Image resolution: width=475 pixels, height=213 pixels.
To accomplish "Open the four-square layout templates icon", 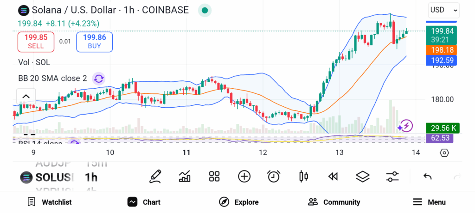I will point(214,176).
